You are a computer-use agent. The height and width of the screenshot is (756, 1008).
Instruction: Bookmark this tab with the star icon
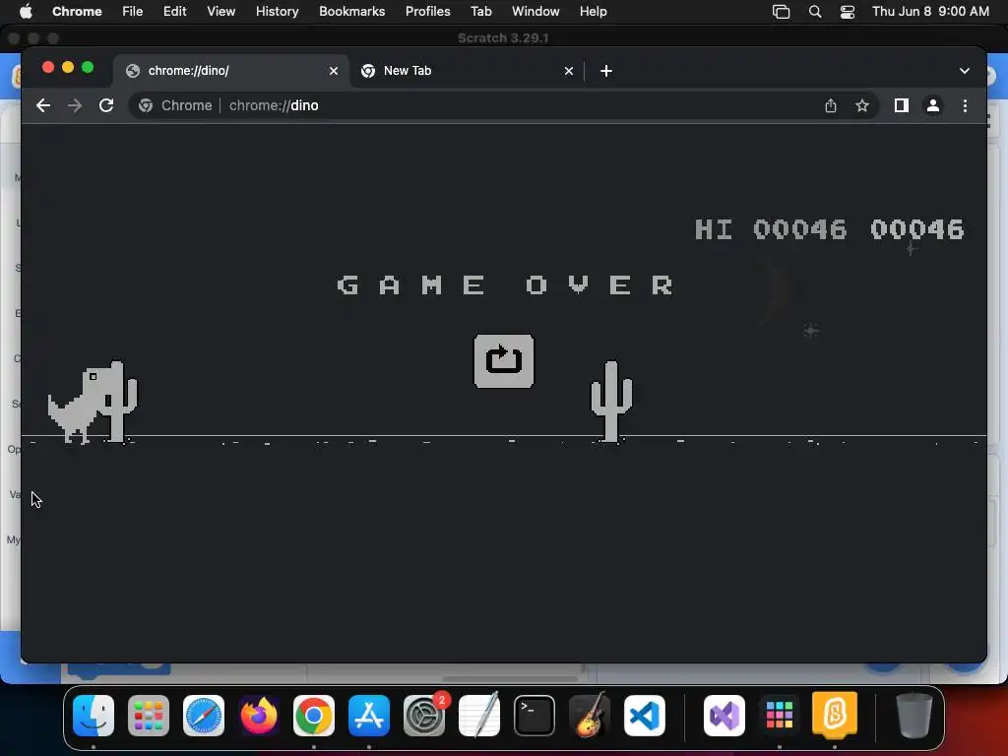coord(862,105)
